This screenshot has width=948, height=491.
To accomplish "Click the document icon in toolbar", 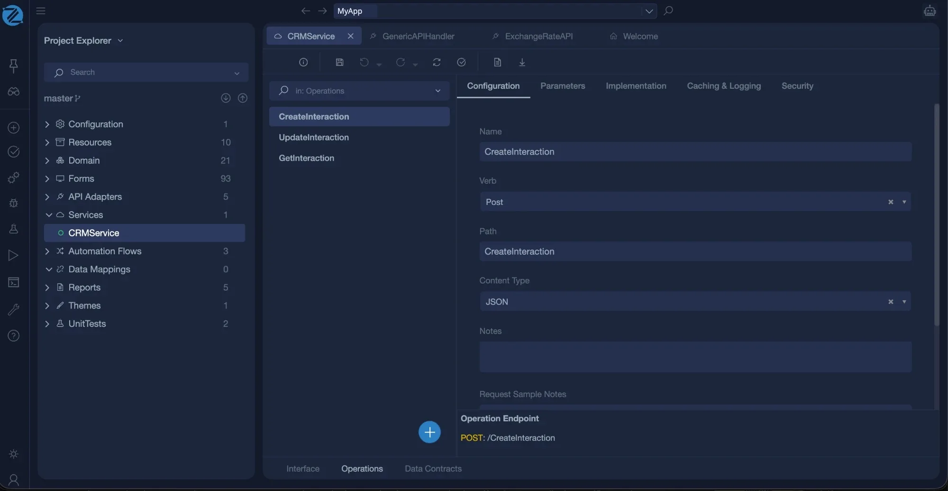I will click(x=497, y=62).
